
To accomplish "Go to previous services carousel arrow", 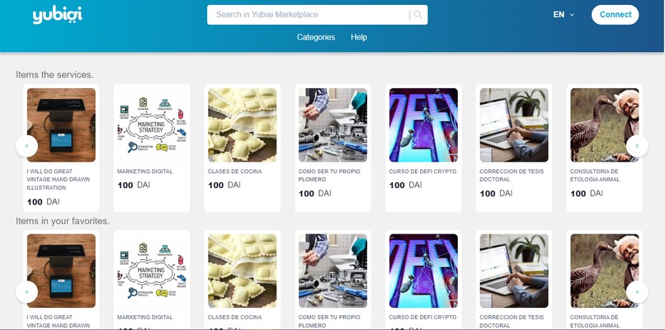I will [x=26, y=146].
